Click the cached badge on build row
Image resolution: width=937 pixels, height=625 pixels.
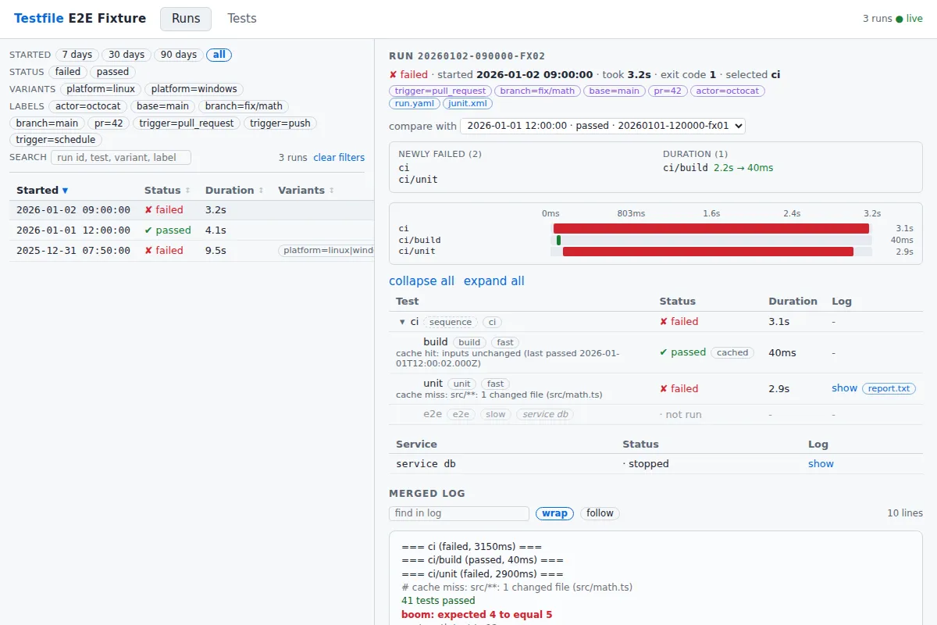coord(732,352)
